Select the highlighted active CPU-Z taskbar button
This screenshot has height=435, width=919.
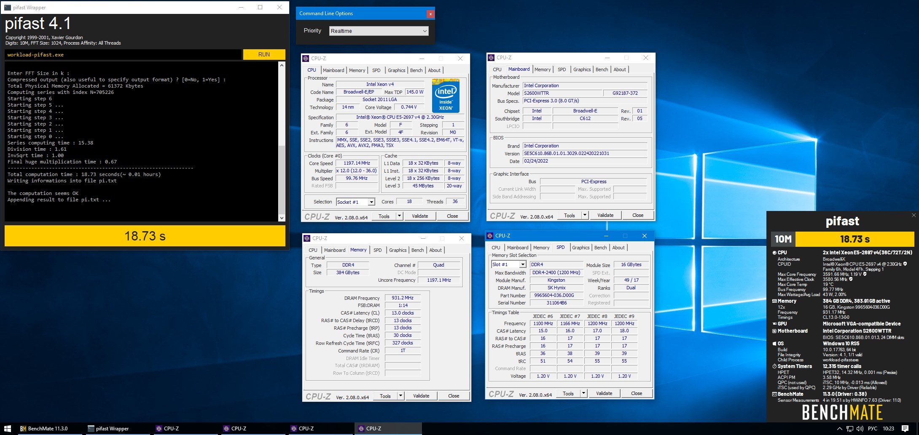pos(388,429)
